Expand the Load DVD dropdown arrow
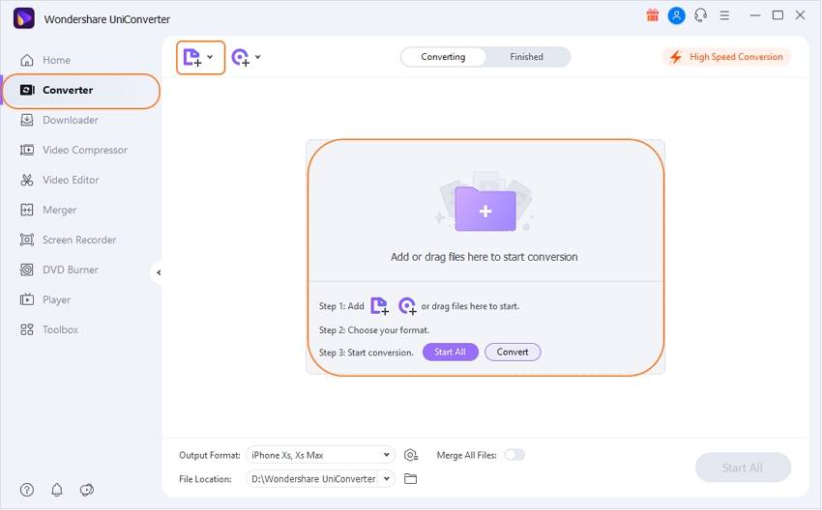 tap(258, 57)
